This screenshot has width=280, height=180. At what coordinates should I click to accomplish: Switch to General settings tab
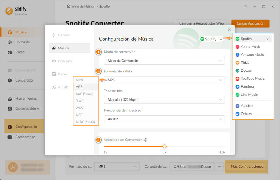coord(69,35)
